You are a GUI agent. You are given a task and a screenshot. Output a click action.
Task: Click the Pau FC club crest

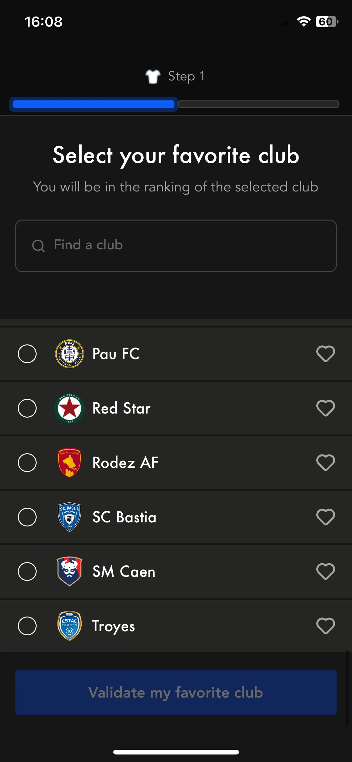(69, 354)
